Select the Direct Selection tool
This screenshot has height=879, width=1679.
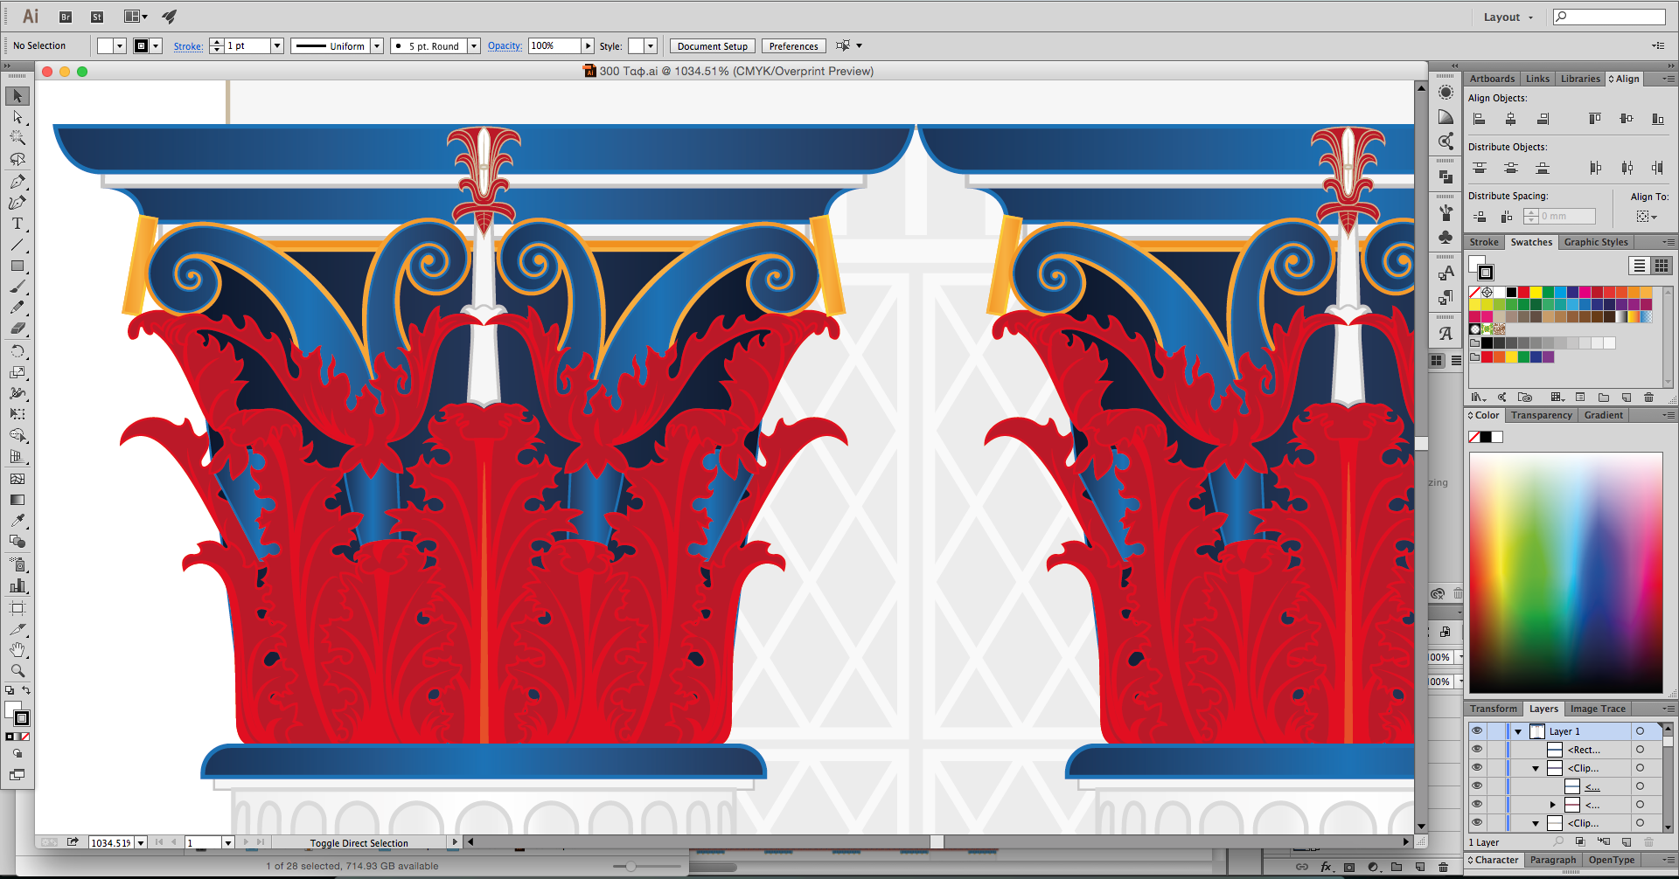pos(17,117)
